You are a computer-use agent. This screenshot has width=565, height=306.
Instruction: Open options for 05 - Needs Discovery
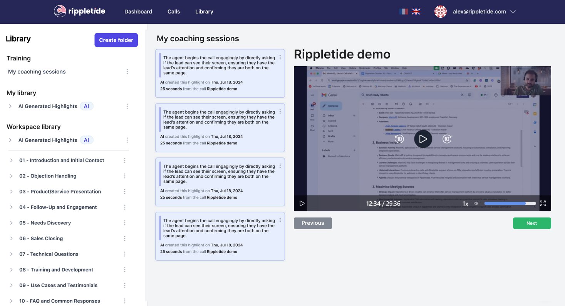pos(125,223)
